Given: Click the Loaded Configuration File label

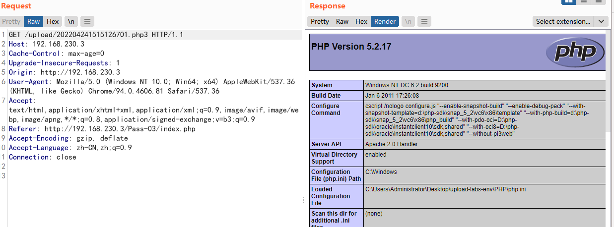Looking at the screenshot, I should point(331,196).
